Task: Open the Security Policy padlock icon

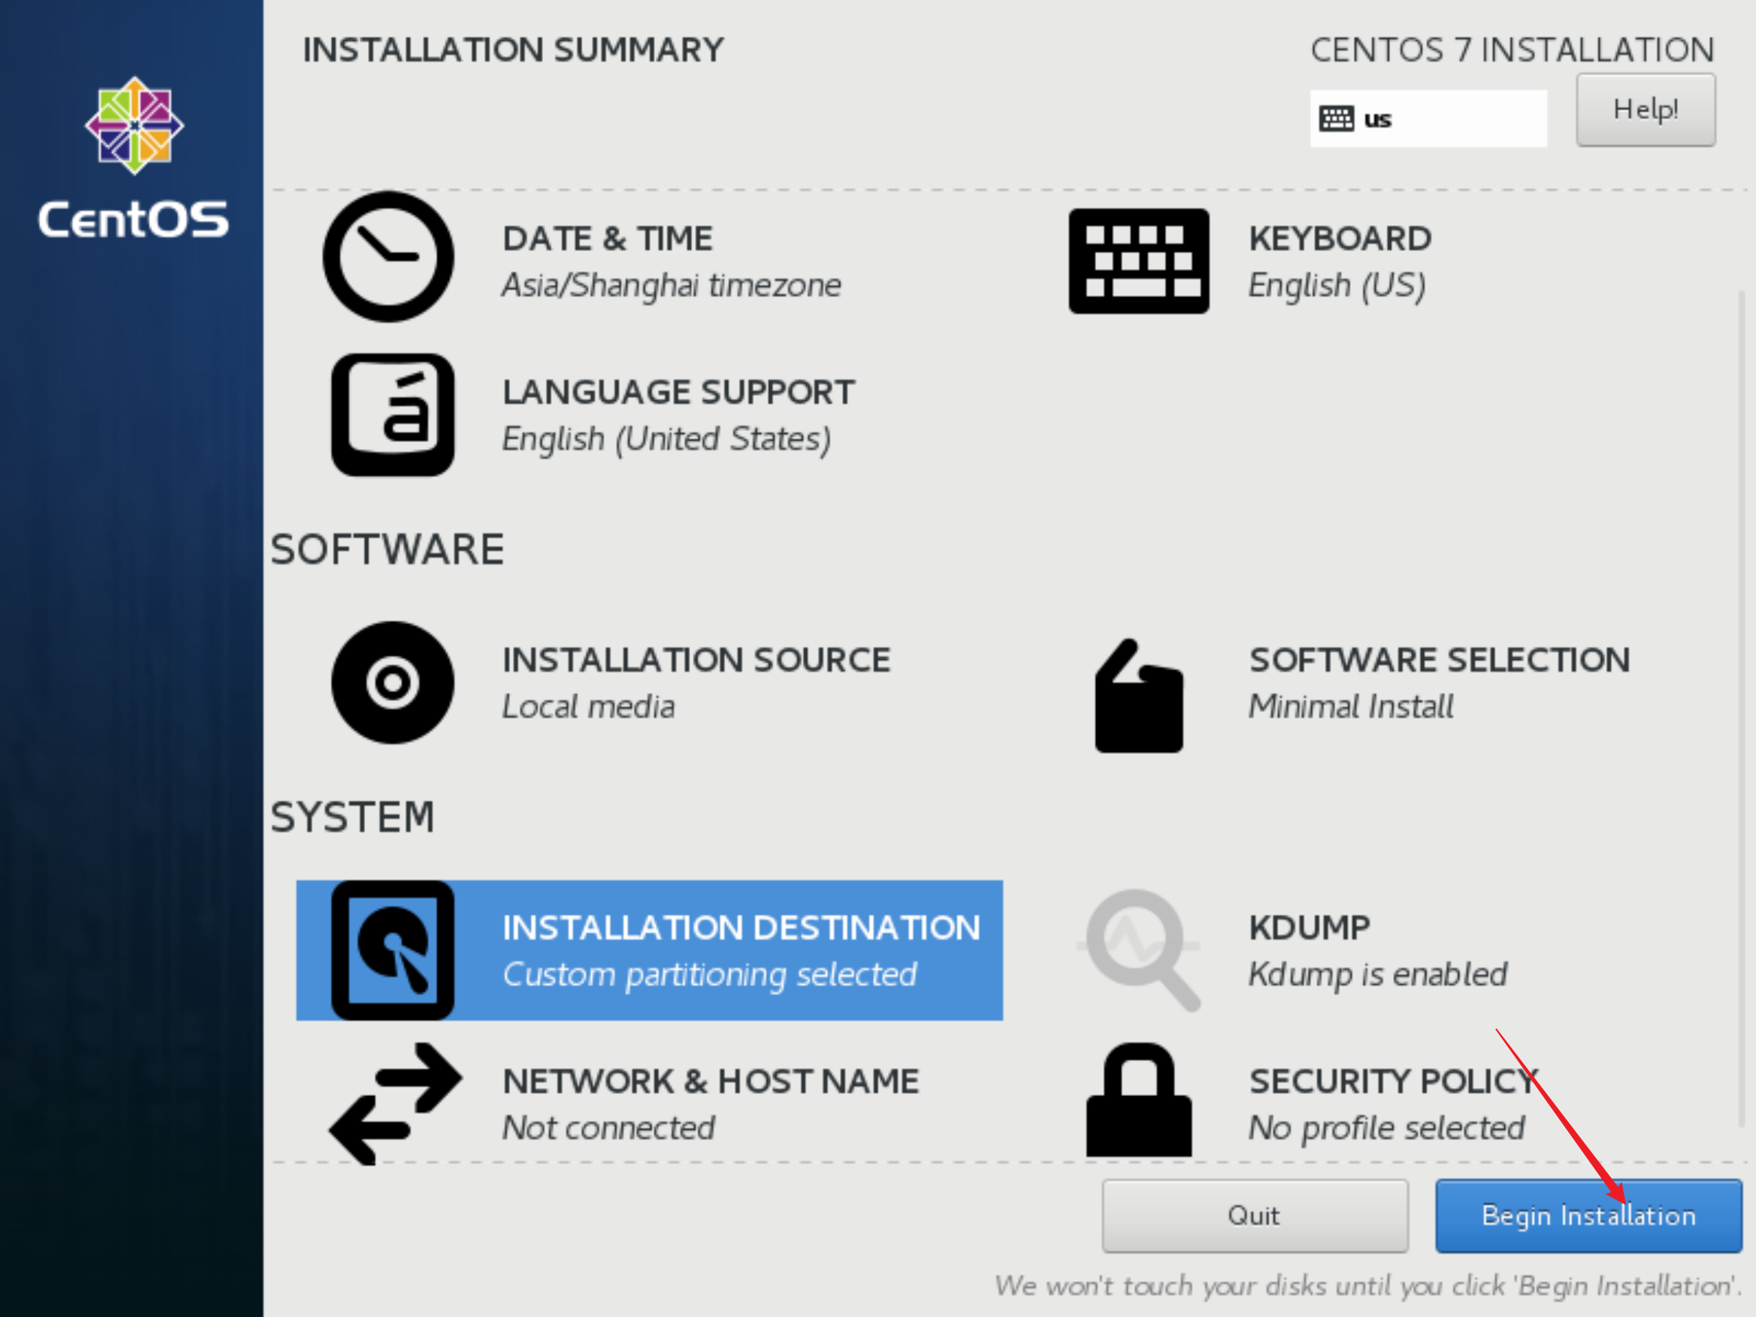Action: coord(1138,1100)
